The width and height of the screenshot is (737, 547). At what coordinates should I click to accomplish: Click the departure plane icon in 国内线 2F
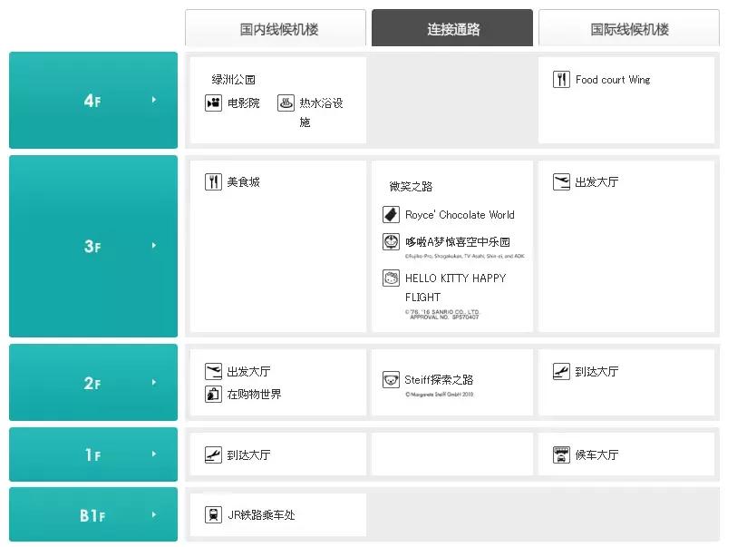pyautogui.click(x=213, y=371)
